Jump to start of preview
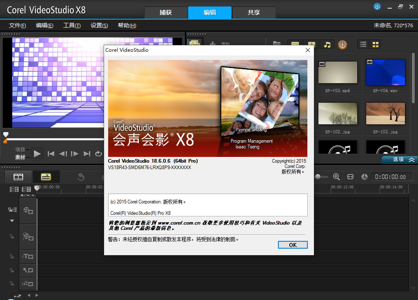Screen dimensions: 418x300 51,154
